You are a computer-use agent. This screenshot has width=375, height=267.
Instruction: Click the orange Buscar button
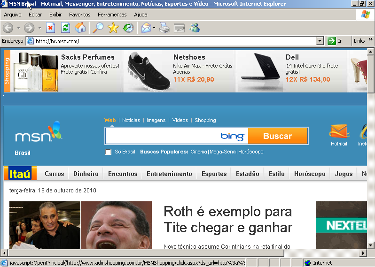[x=278, y=136]
